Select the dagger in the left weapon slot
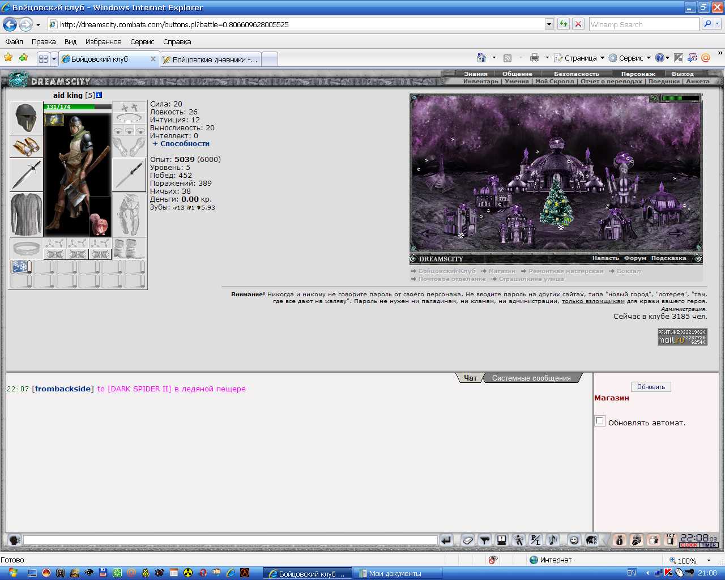 pyautogui.click(x=26, y=174)
